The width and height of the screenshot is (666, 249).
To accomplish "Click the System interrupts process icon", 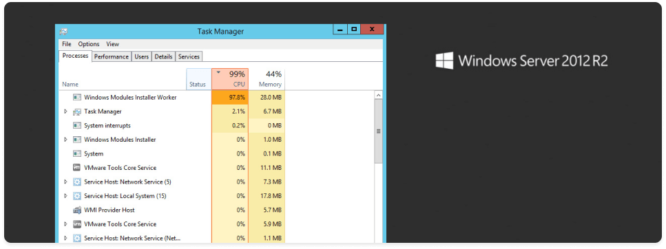I will [77, 126].
